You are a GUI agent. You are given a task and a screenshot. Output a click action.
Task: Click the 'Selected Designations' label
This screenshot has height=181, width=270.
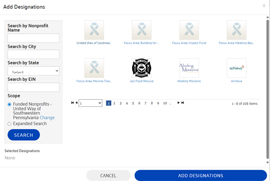pos(22,151)
